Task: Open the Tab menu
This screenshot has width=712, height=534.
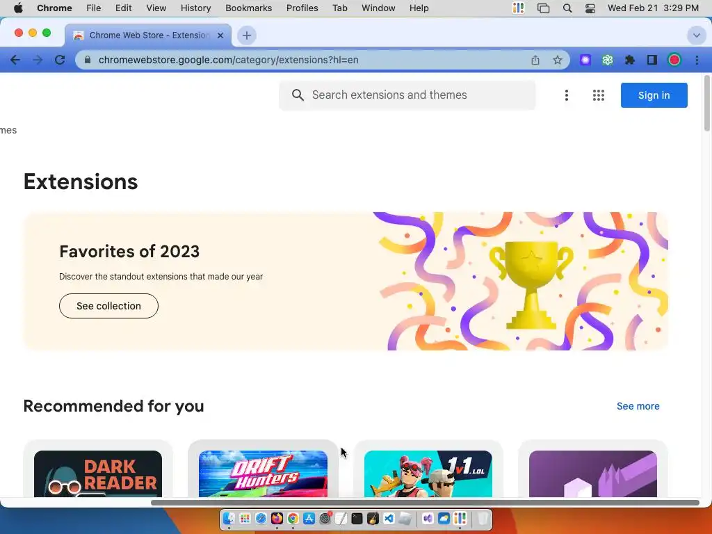Action: 339,8
